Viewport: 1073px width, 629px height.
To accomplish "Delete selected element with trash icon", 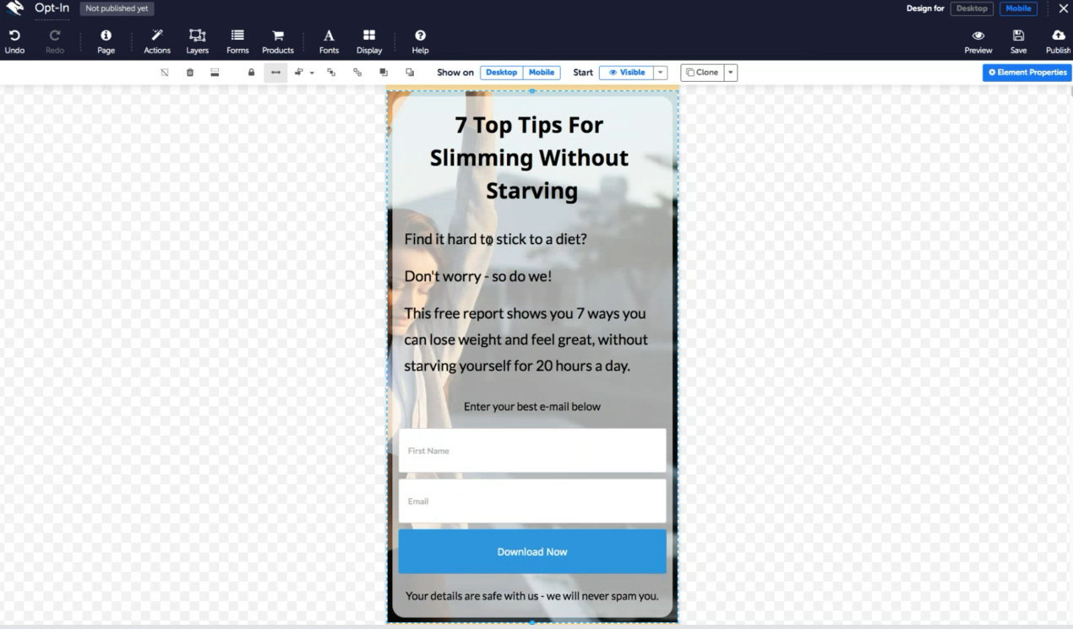I will (x=190, y=73).
